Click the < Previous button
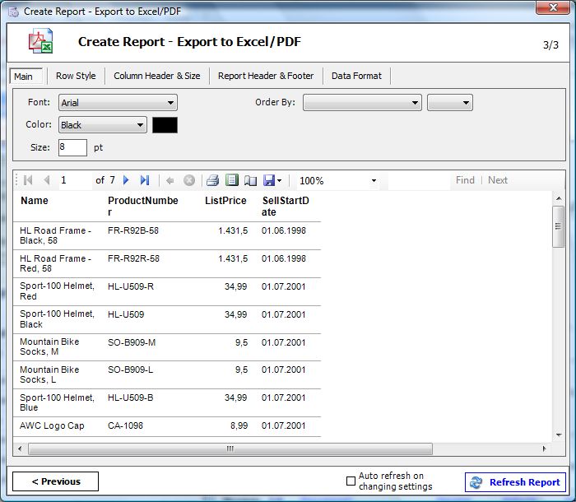Viewport: 576px width, 502px height. pyautogui.click(x=55, y=481)
